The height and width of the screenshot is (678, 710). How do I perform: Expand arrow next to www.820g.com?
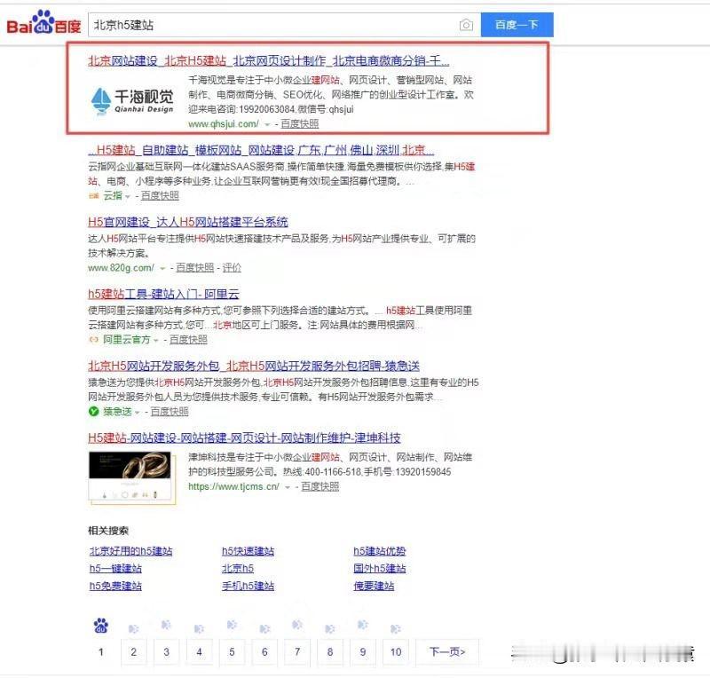(162, 269)
